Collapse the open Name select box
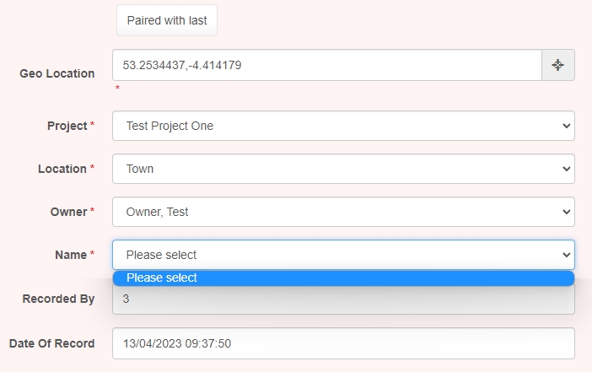This screenshot has height=372, width=592. tap(343, 255)
